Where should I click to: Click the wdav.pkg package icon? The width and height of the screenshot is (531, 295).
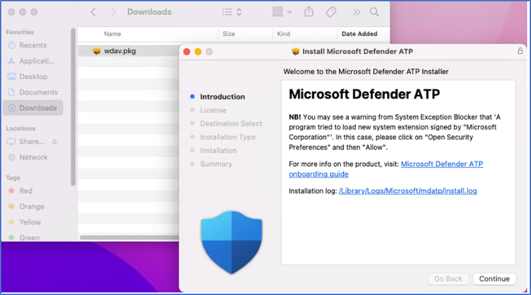point(96,51)
